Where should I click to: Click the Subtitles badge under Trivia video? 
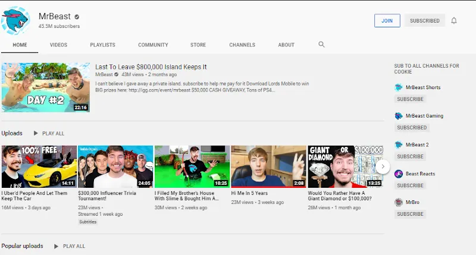pos(87,222)
